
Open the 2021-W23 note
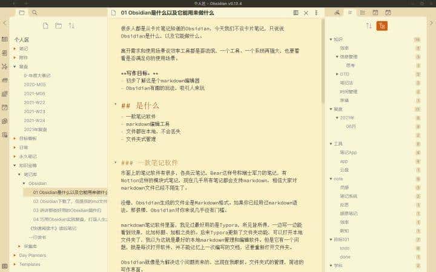[x=35, y=111]
